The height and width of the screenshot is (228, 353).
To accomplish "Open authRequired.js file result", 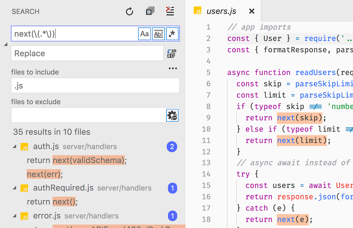I will [63, 188].
